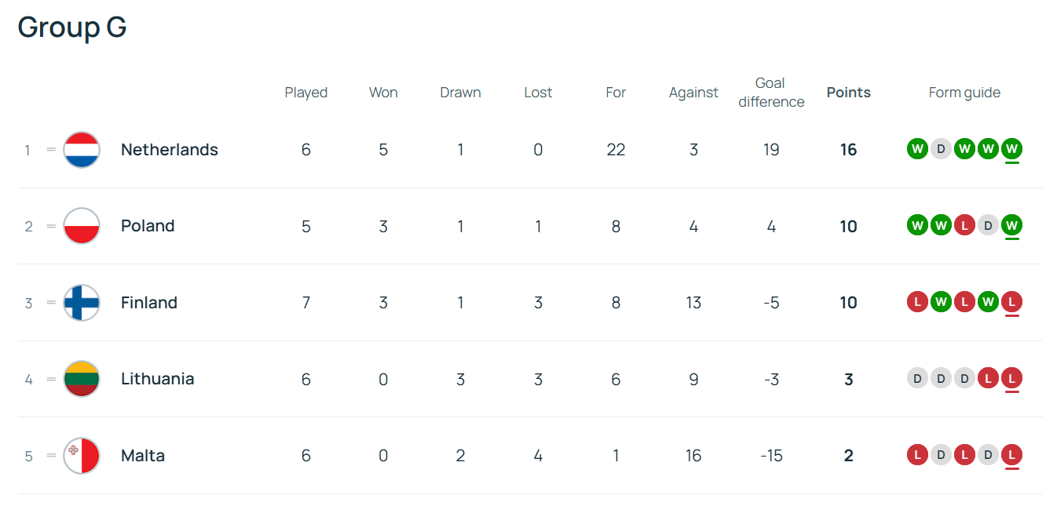Click the Group G heading
This screenshot has height=506, width=1057.
[x=72, y=27]
